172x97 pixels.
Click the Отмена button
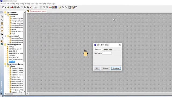(x=105, y=68)
